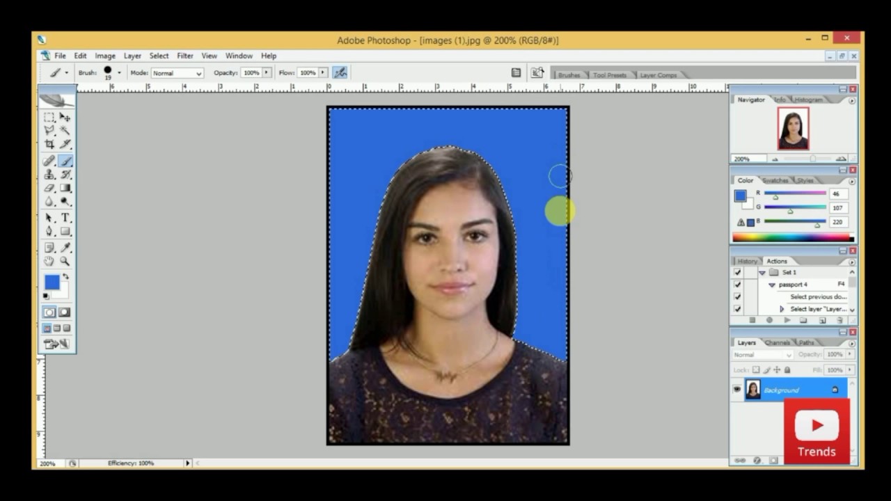Viewport: 891px width, 501px height.
Task: Toggle the passport 4 action checkbox
Action: point(738,285)
